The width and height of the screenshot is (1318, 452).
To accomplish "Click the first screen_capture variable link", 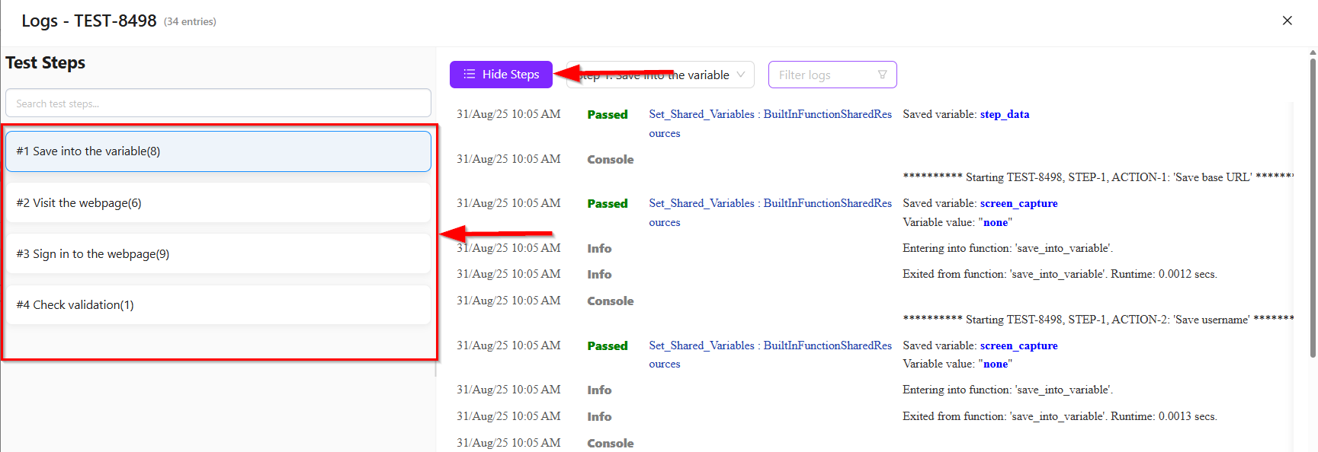I will pos(1018,203).
